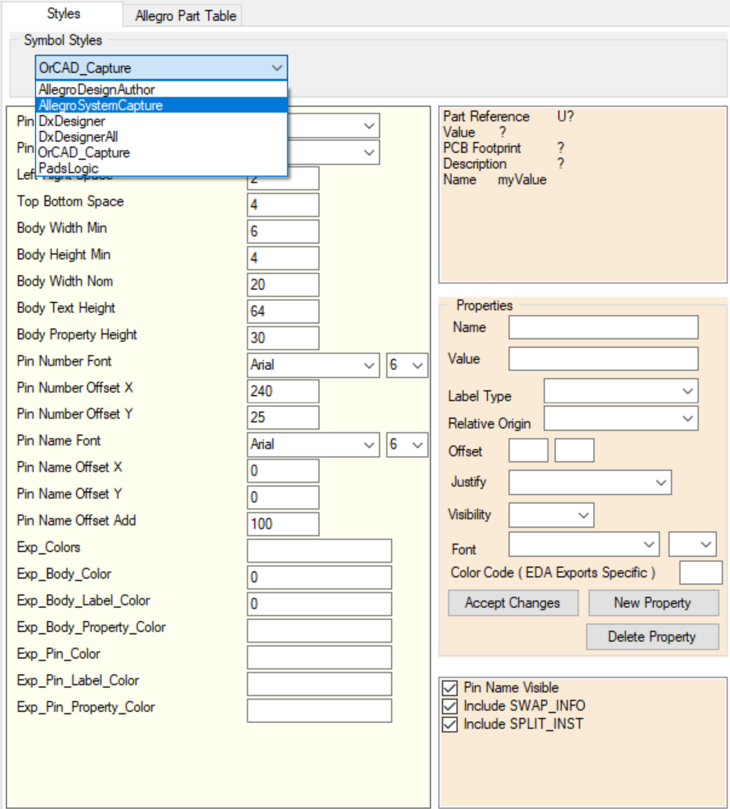Image resolution: width=730 pixels, height=809 pixels.
Task: Choose OrCAD_Capture in the open list
Action: coord(162,153)
